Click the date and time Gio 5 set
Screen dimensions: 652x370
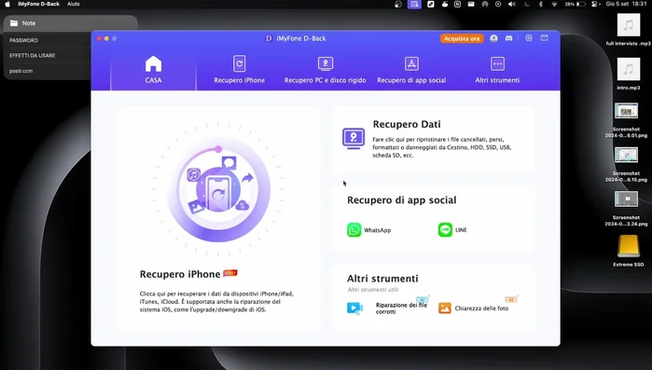coord(626,4)
